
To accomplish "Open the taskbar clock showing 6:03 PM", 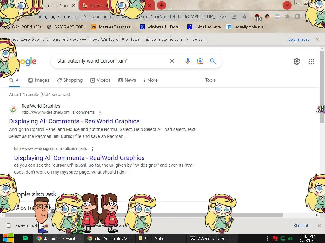I will coord(308,239).
